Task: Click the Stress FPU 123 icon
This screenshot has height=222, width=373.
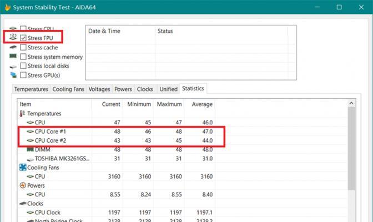Action: [13, 37]
